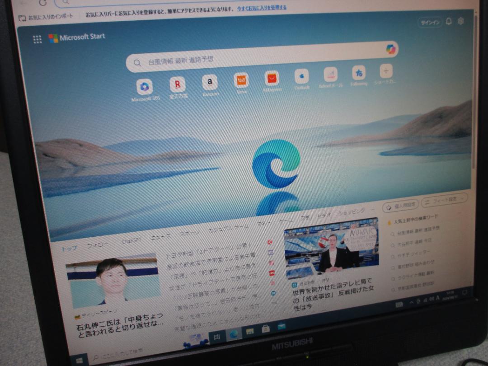Select the マネー feed tab
The height and width of the screenshot is (366, 488).
263,223
